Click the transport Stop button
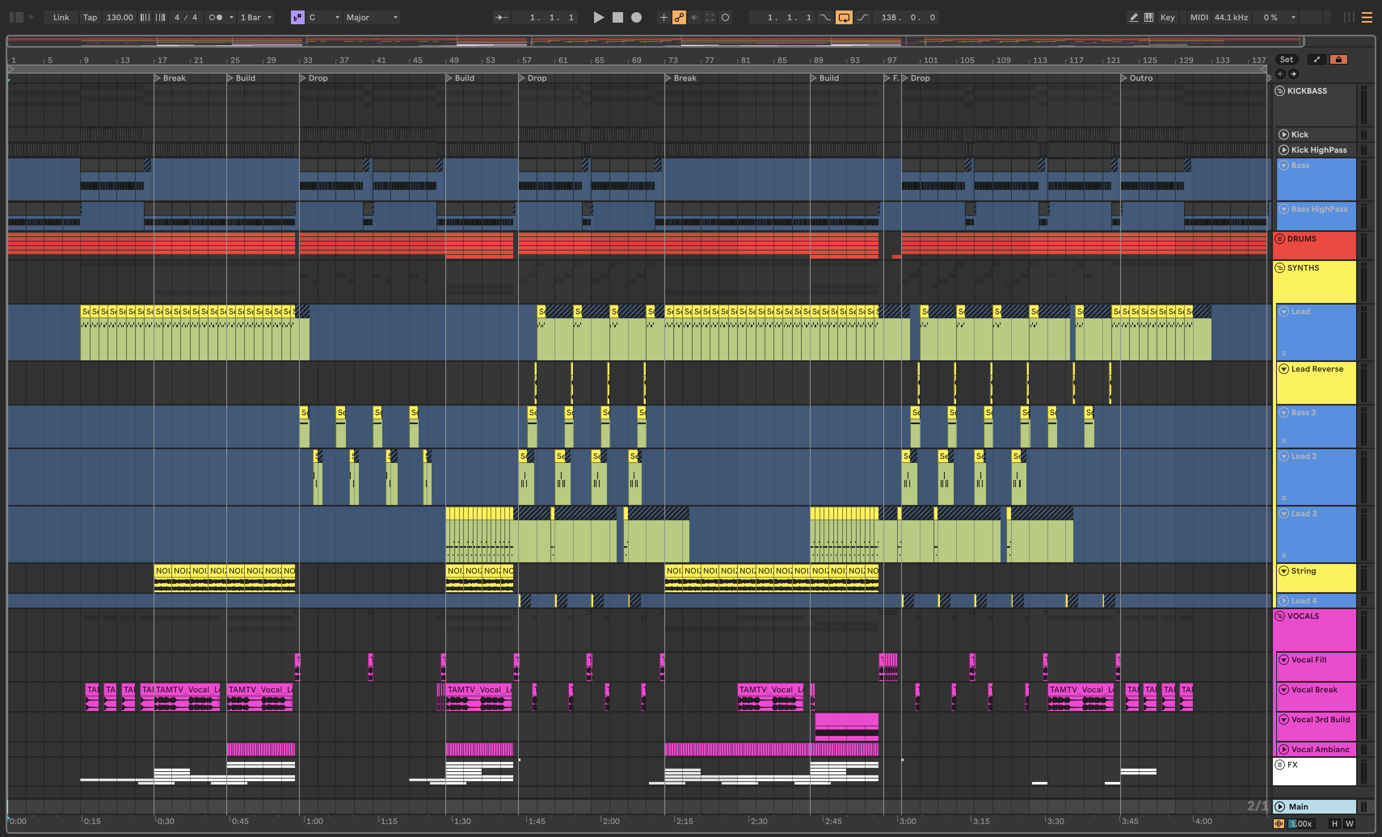Image resolution: width=1382 pixels, height=837 pixels. click(x=617, y=17)
